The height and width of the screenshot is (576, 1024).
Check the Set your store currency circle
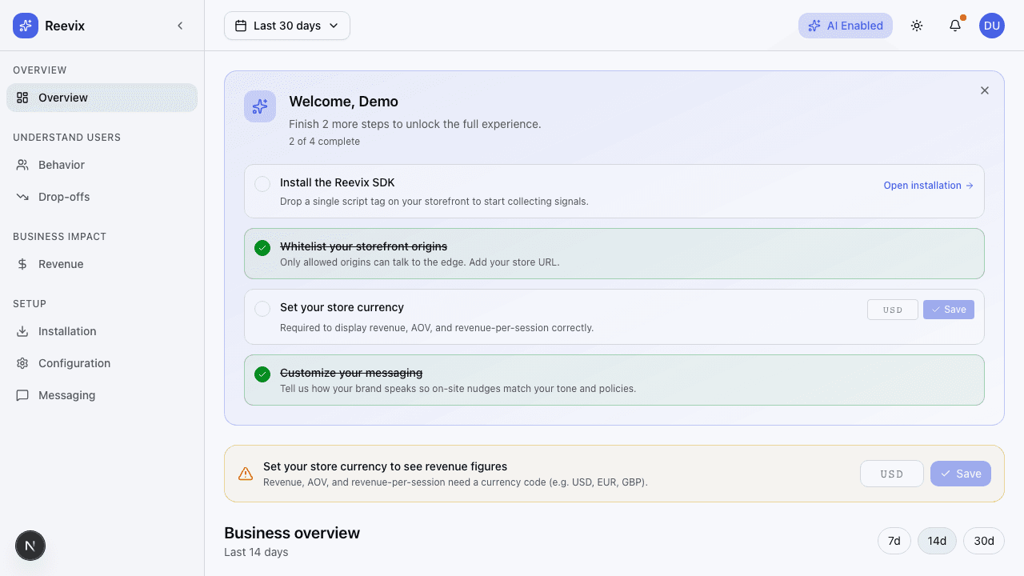point(262,309)
